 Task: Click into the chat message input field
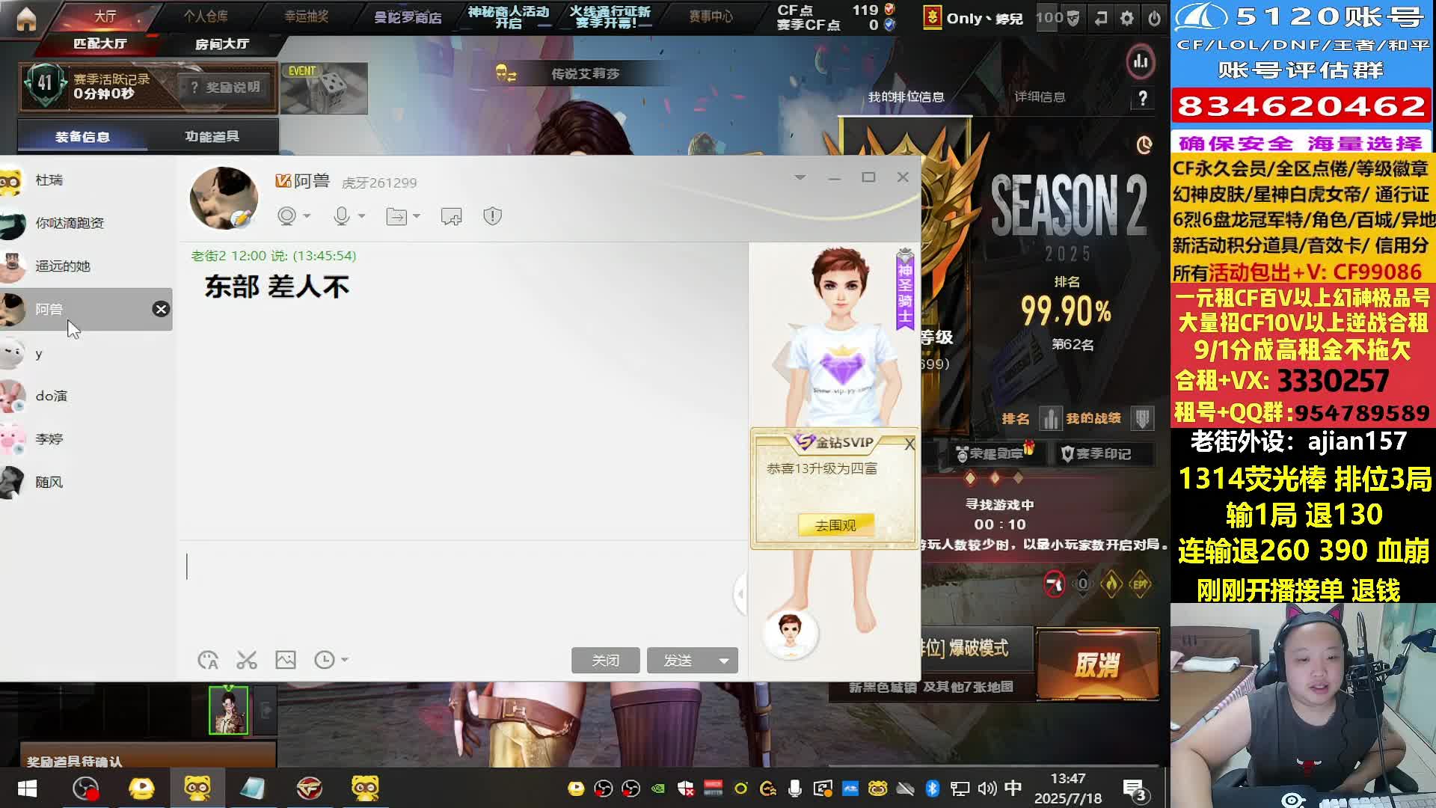(x=462, y=591)
